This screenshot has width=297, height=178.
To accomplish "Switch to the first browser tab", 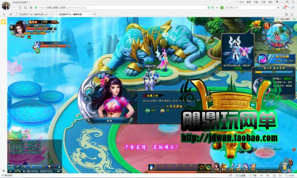I will tap(32, 14).
